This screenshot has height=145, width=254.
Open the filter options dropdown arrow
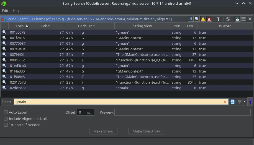pyautogui.click(x=245, y=102)
